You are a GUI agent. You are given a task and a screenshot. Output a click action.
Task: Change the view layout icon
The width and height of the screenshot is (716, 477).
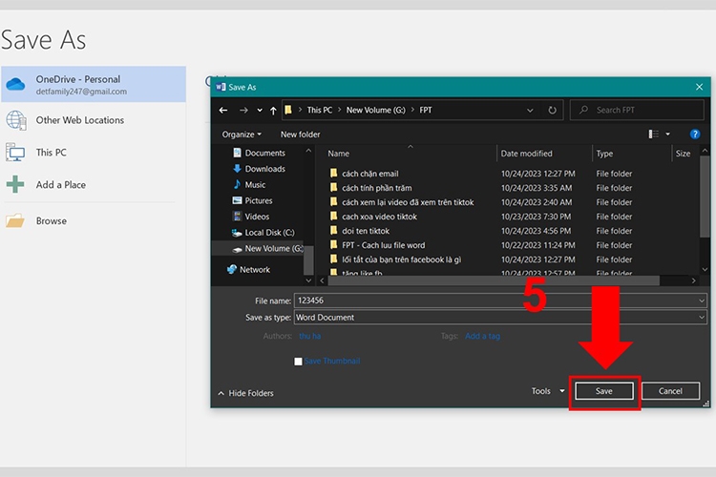653,134
